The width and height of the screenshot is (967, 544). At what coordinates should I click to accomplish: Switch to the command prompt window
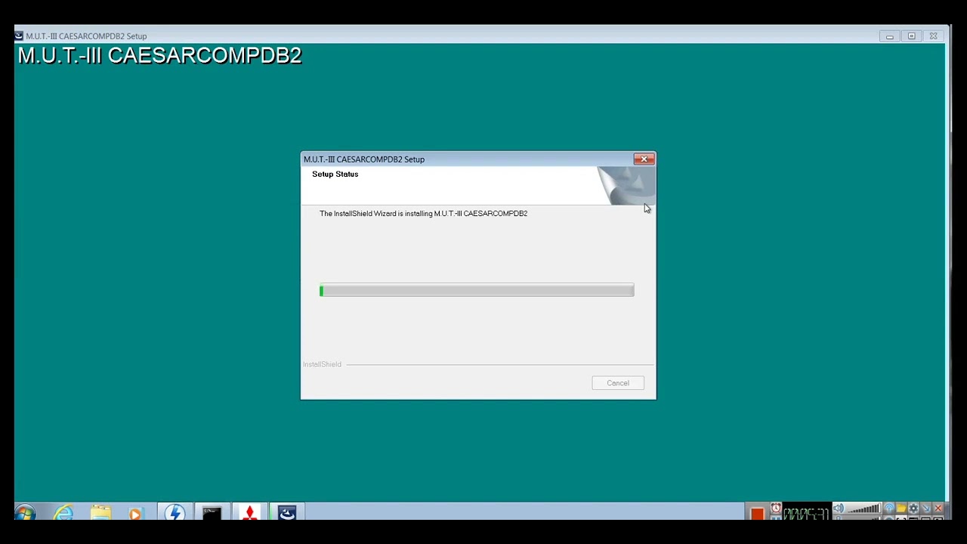pos(212,513)
